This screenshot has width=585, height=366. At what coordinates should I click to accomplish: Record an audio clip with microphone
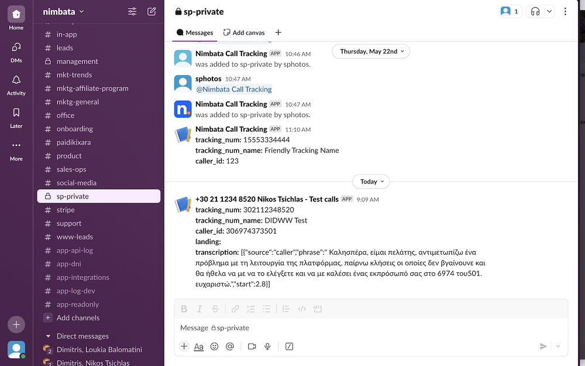click(267, 347)
